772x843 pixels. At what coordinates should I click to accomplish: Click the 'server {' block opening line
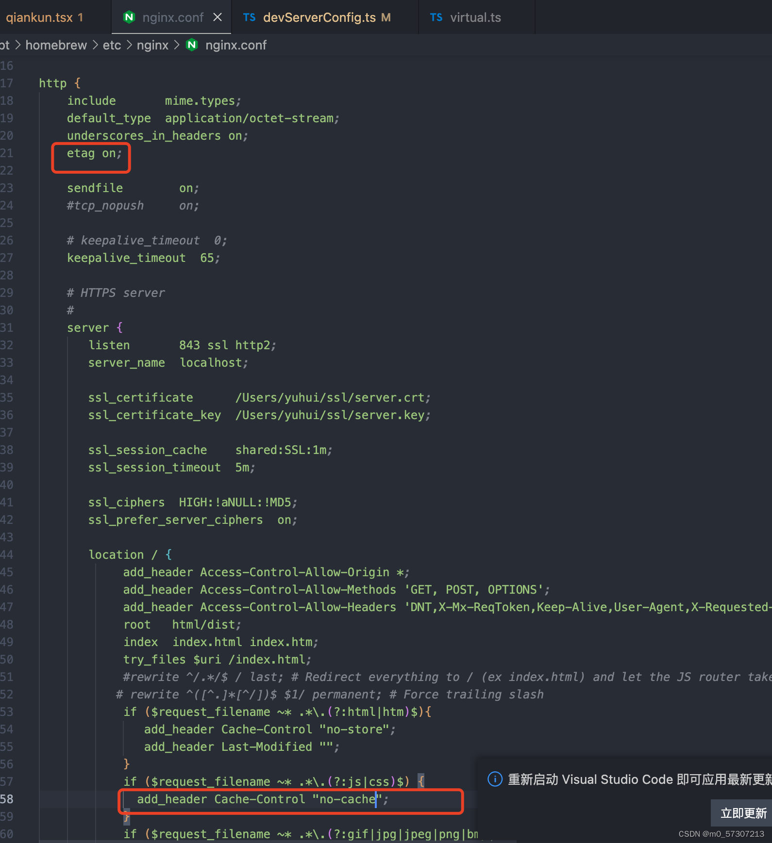(95, 328)
